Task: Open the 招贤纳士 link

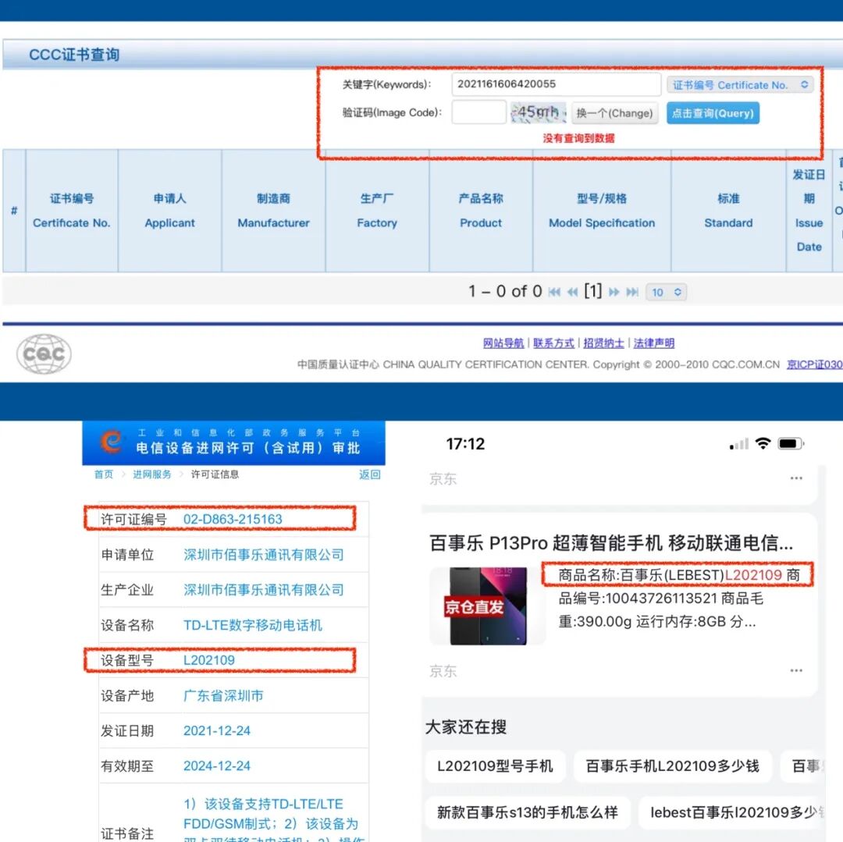Action: (603, 343)
